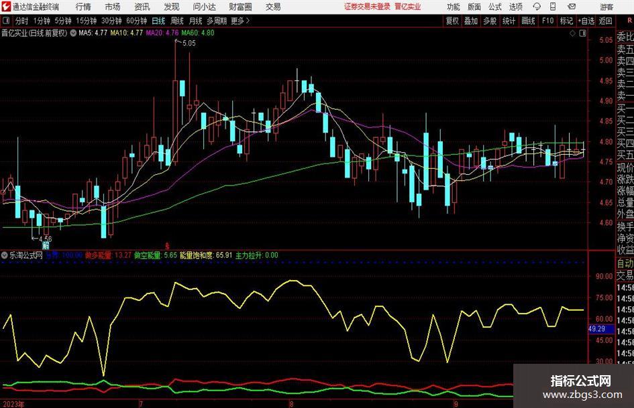Click the 5.05 high price annotation

(x=189, y=43)
